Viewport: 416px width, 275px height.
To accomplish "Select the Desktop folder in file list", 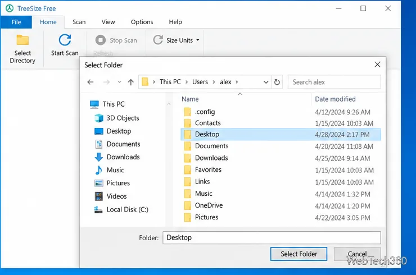I will [x=281, y=134].
